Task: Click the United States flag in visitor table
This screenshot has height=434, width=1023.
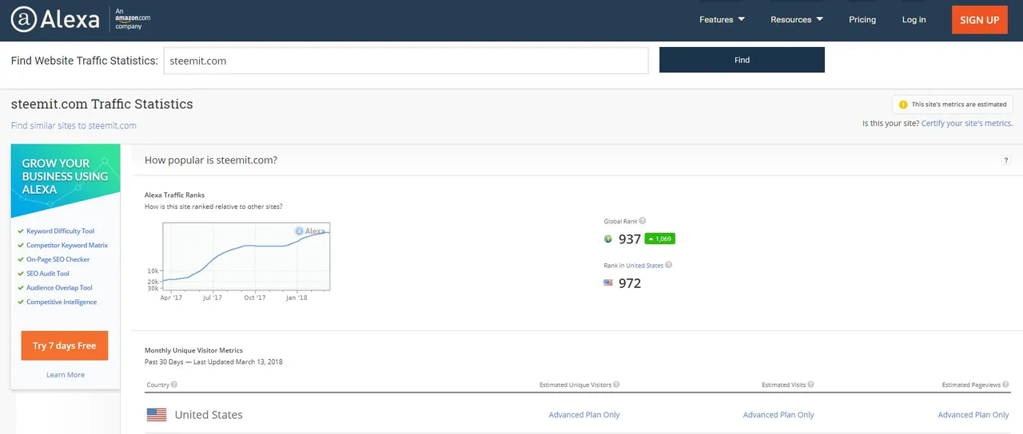Action: (x=157, y=415)
